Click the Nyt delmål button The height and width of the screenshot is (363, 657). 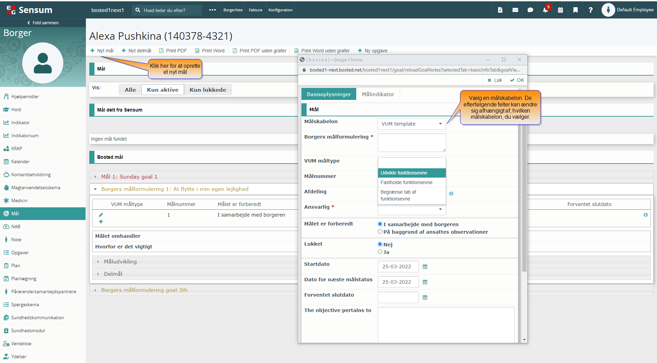(x=137, y=51)
